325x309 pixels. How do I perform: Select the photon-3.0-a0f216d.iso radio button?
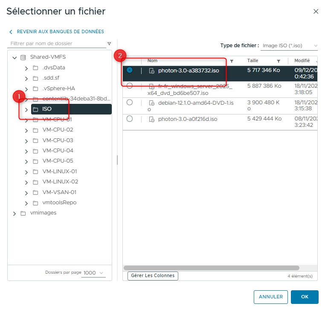tap(130, 119)
